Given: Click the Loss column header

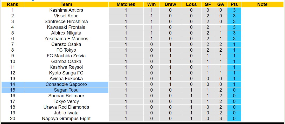Looking at the screenshot, I should (191, 4).
